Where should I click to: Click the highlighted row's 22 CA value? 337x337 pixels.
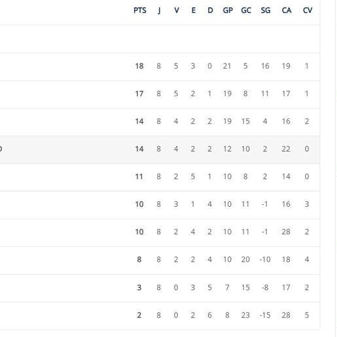click(286, 149)
